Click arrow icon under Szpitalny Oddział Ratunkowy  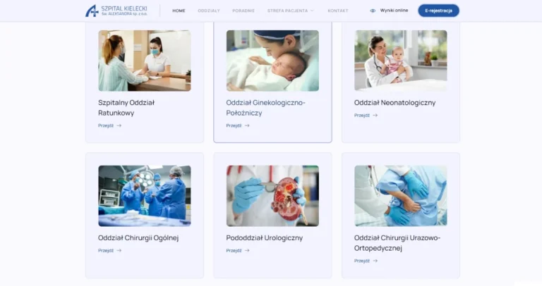tap(119, 125)
